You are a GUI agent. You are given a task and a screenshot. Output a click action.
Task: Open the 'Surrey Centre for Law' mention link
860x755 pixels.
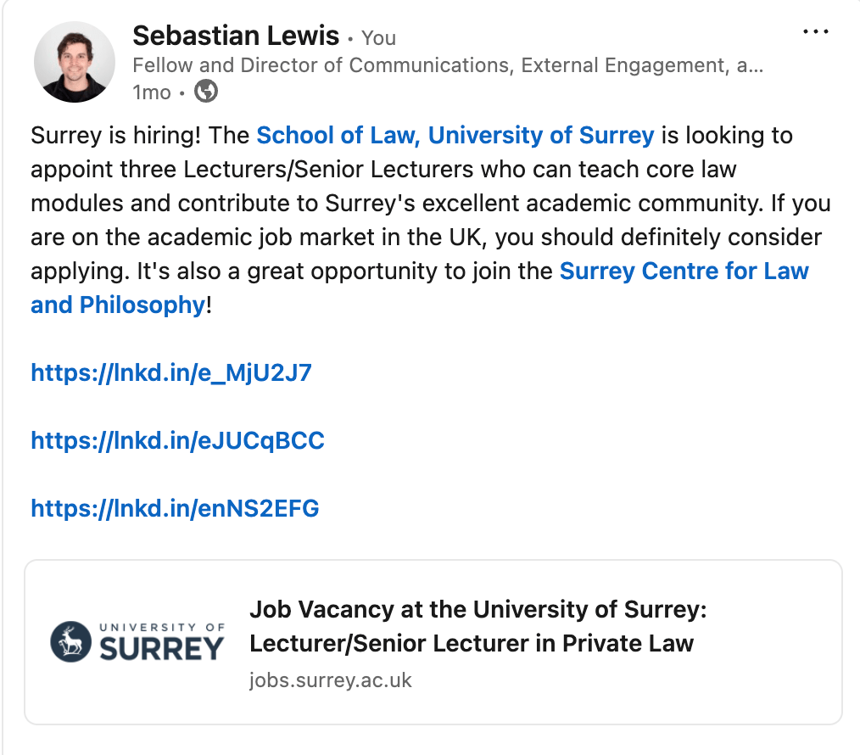pos(684,271)
